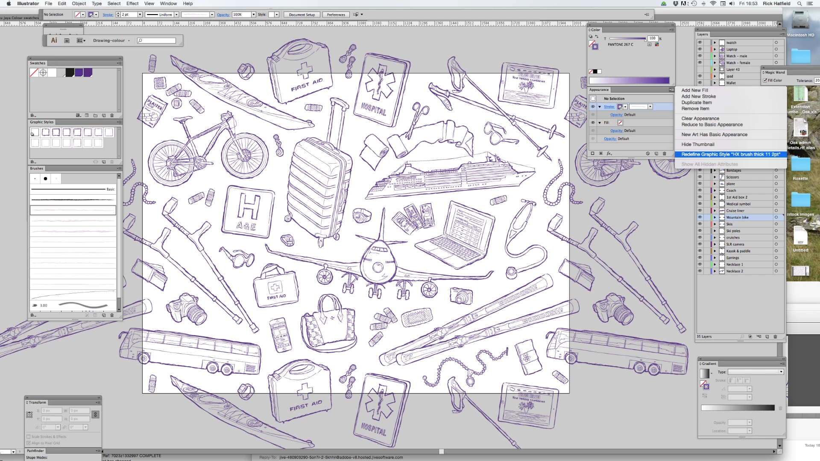The height and width of the screenshot is (461, 820).
Task: Click the Document Setup button
Action: pyautogui.click(x=302, y=15)
